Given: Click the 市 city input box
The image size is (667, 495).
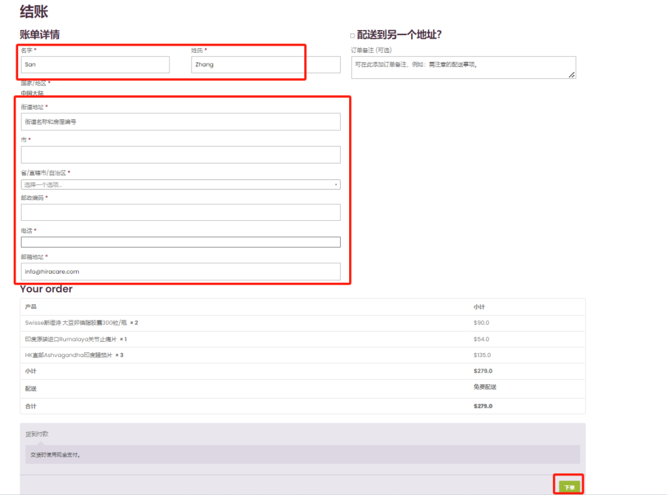Looking at the screenshot, I should pos(180,154).
